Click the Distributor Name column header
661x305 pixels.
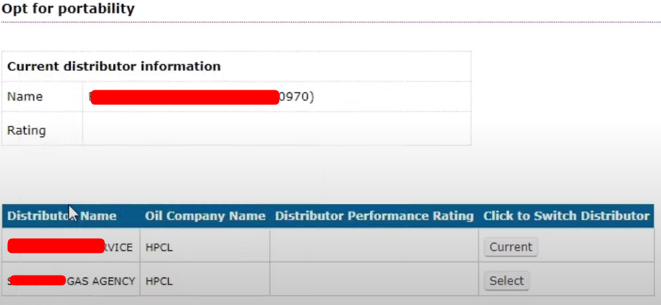62,216
